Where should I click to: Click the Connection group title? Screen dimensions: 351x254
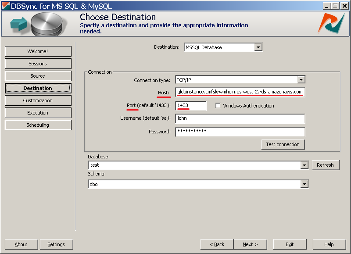[100, 72]
